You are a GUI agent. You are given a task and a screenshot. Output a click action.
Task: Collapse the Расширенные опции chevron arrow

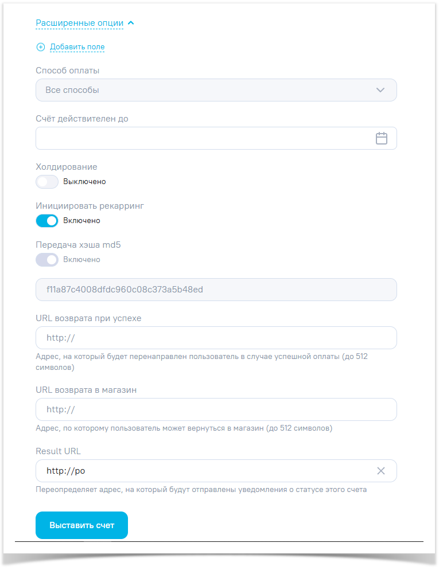click(x=131, y=24)
